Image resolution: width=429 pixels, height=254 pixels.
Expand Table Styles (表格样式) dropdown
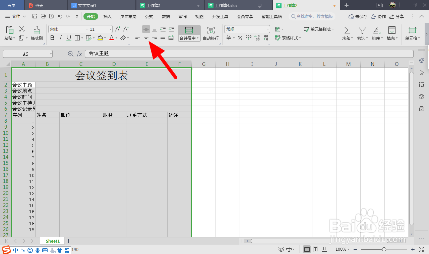tap(300, 38)
